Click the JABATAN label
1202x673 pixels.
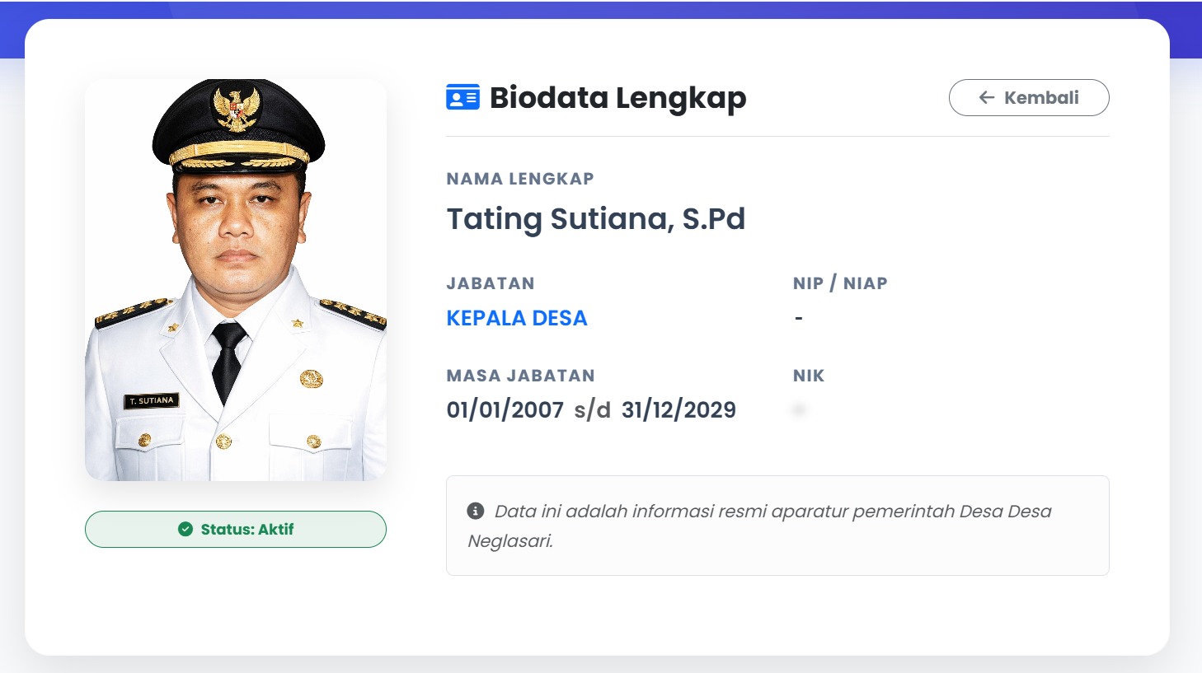[491, 283]
